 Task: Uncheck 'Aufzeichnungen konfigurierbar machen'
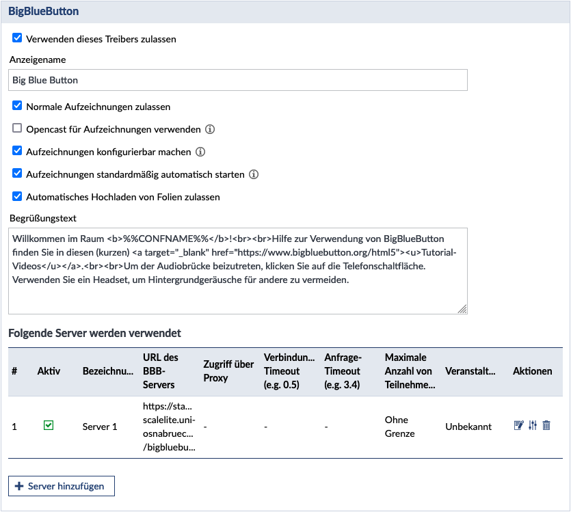(17, 152)
